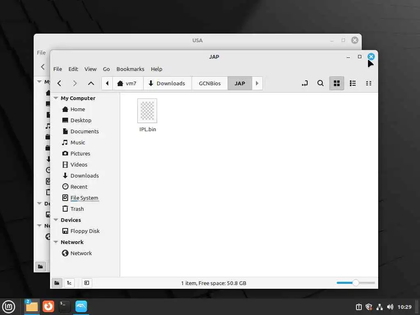Toggle location entry icon in JAP toolbar
420x315 pixels.
tap(305, 83)
